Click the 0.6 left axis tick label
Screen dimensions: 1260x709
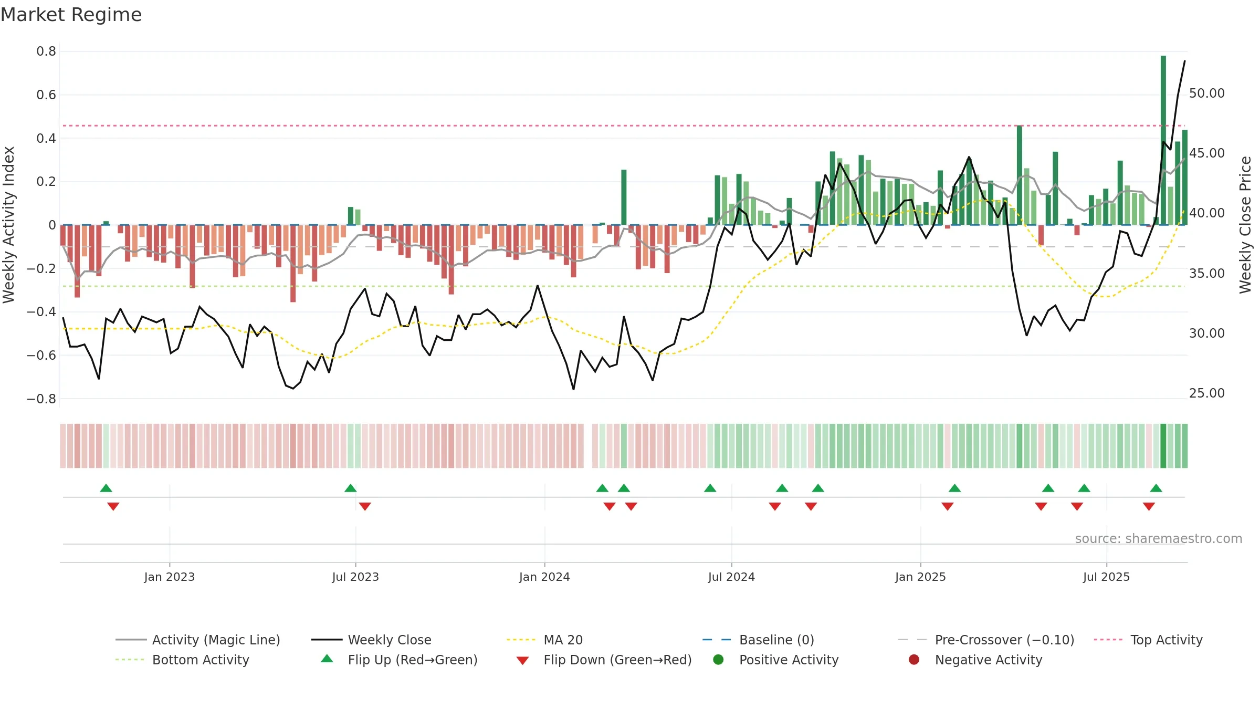click(x=46, y=95)
